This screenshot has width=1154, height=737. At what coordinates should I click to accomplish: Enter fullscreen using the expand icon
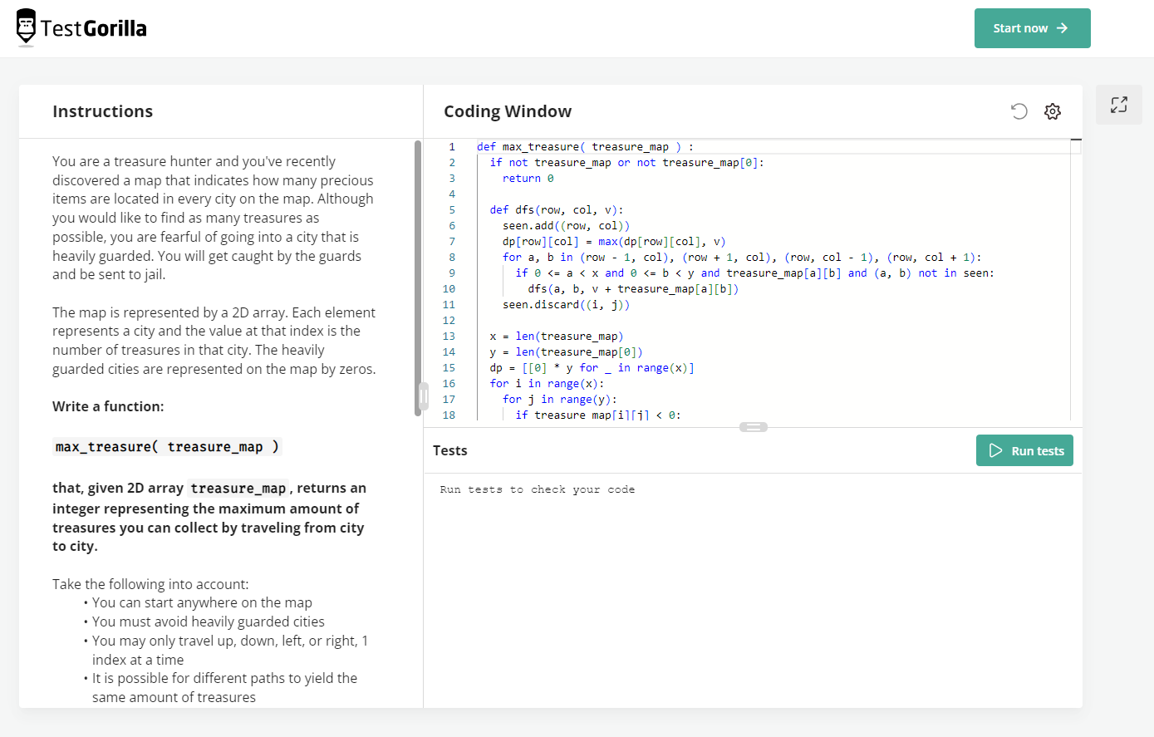tap(1118, 105)
